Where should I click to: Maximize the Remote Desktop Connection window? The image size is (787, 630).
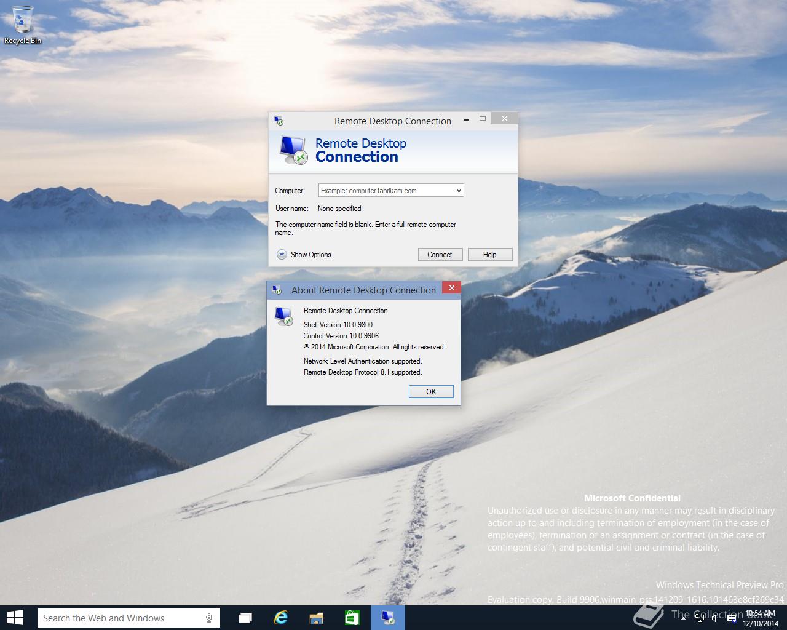click(483, 118)
